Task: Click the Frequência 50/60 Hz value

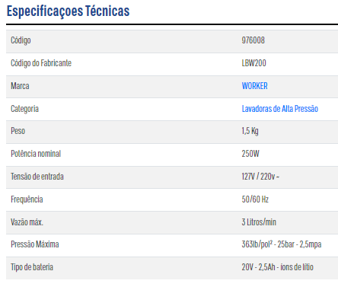Action: click(x=255, y=199)
